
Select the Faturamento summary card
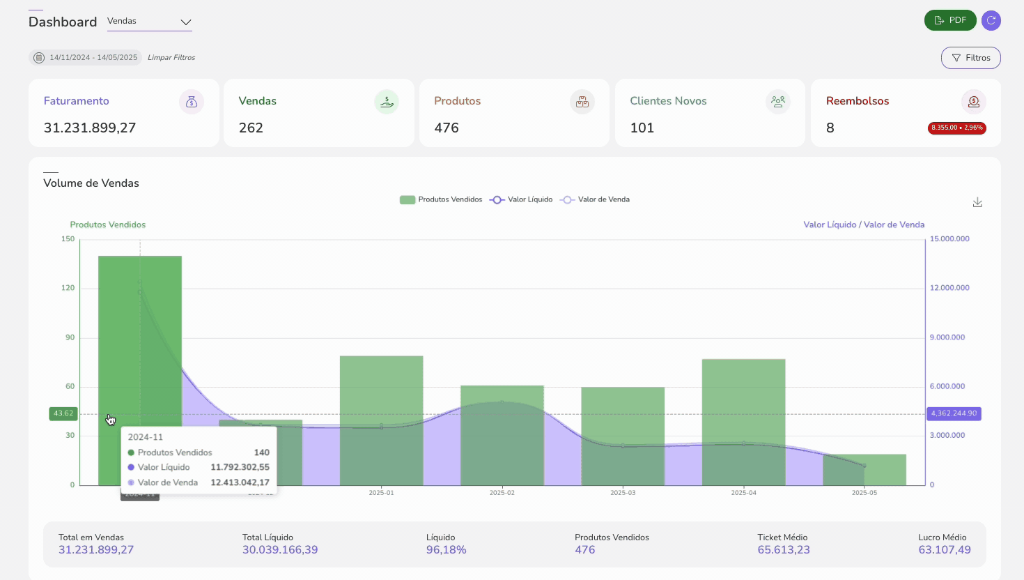(x=123, y=113)
